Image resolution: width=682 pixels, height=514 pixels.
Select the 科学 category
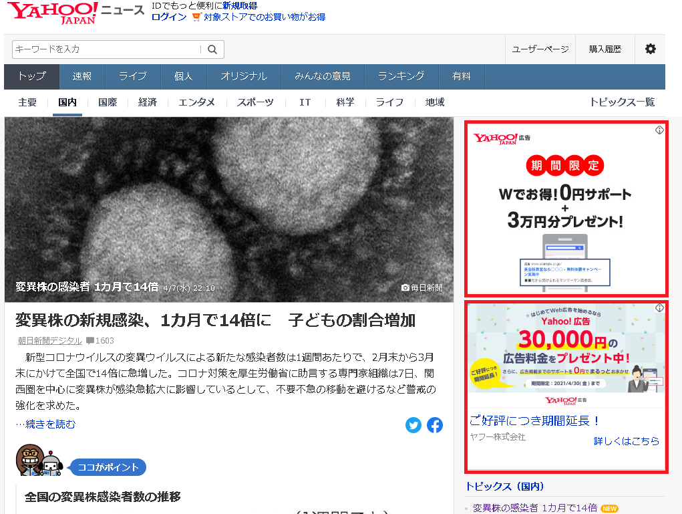point(345,102)
